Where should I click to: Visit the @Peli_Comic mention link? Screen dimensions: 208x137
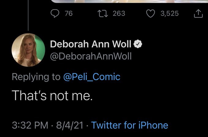[x=91, y=76]
